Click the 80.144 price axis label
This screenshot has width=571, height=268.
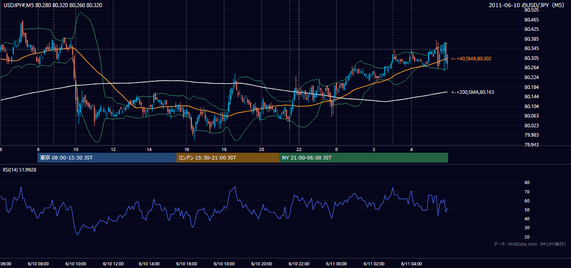click(x=531, y=96)
